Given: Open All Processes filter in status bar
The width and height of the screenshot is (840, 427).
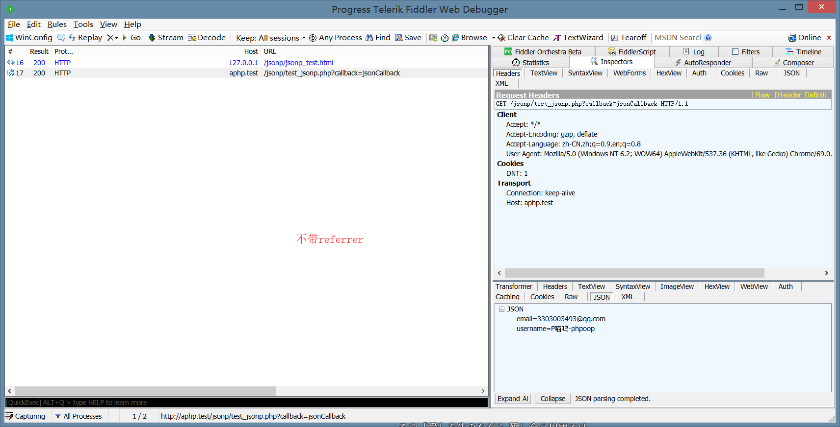Looking at the screenshot, I should [78, 416].
